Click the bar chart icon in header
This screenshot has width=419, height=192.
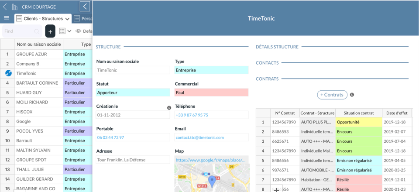[15, 7]
